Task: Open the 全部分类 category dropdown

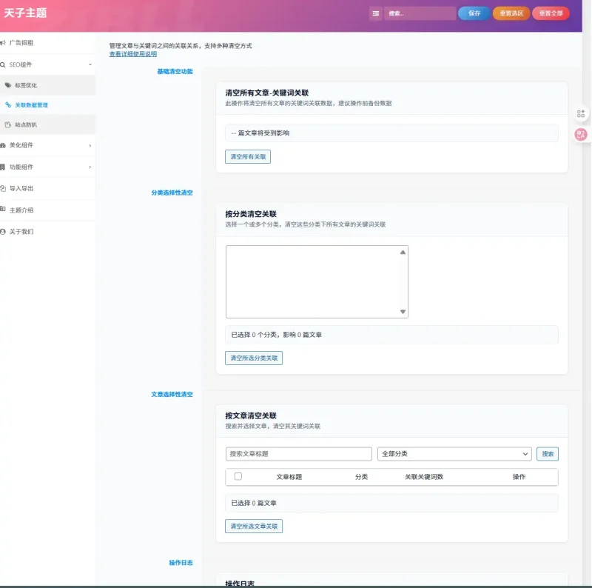Action: pos(454,454)
